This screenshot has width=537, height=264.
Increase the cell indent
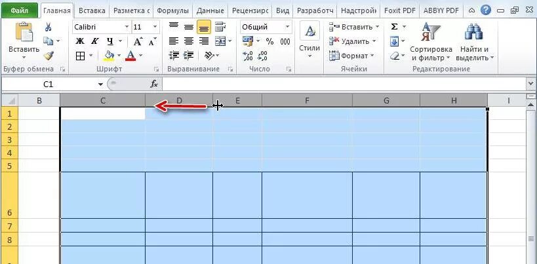[x=189, y=56]
